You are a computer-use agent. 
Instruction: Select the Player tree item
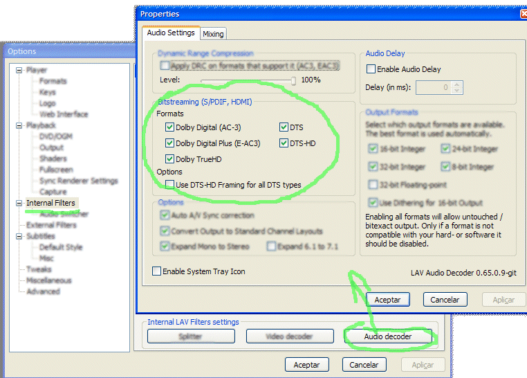pos(37,71)
